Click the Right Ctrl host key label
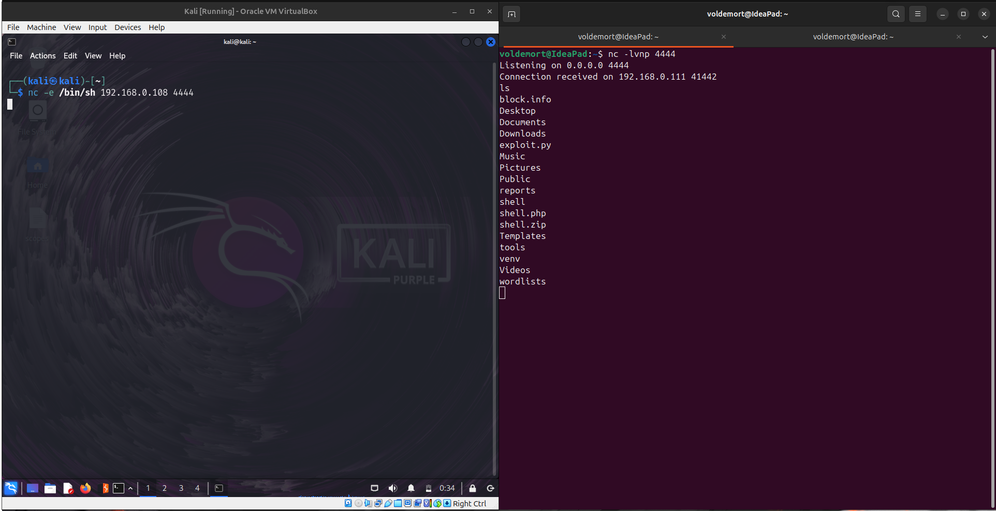Image resolution: width=996 pixels, height=511 pixels. [470, 504]
